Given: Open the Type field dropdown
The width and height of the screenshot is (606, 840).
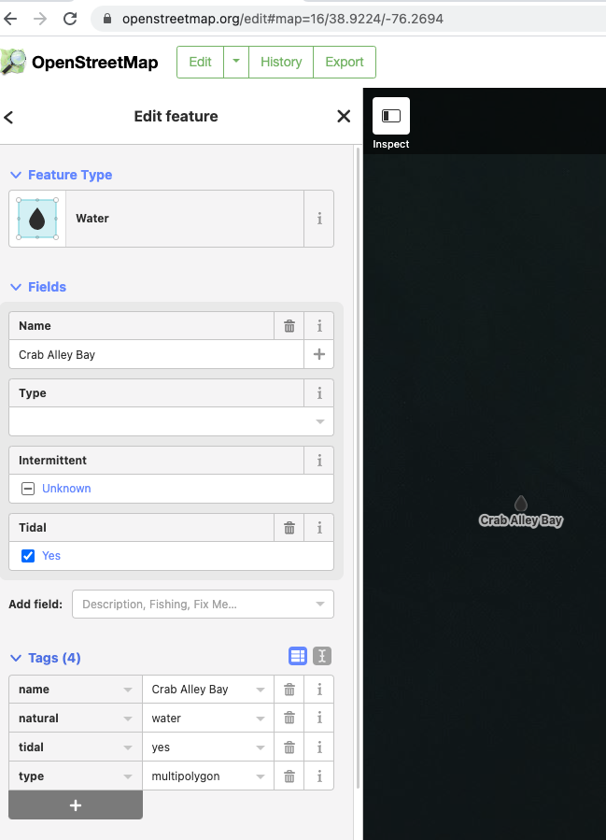Looking at the screenshot, I should pos(171,421).
